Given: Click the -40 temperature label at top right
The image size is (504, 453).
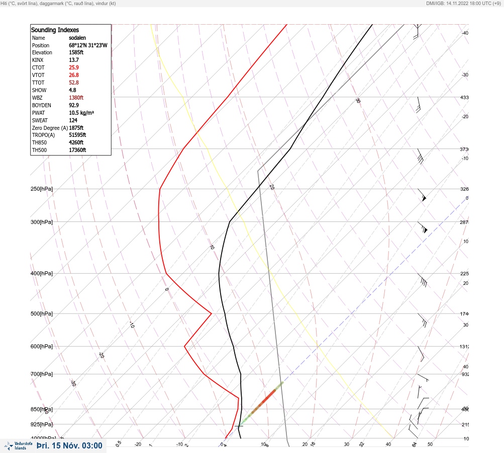Looking at the screenshot, I should (x=465, y=33).
